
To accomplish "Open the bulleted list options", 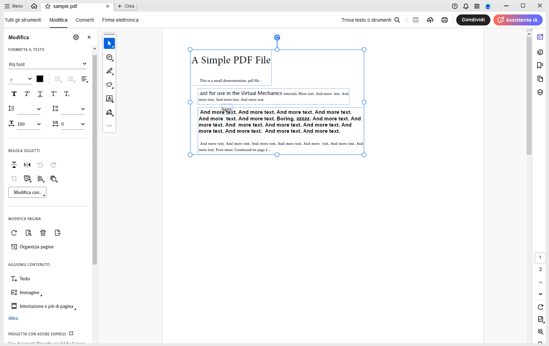I will 58,79.
